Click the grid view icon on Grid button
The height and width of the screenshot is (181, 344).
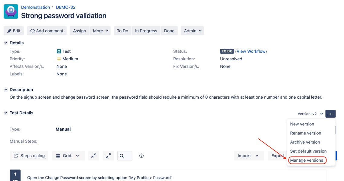58,156
